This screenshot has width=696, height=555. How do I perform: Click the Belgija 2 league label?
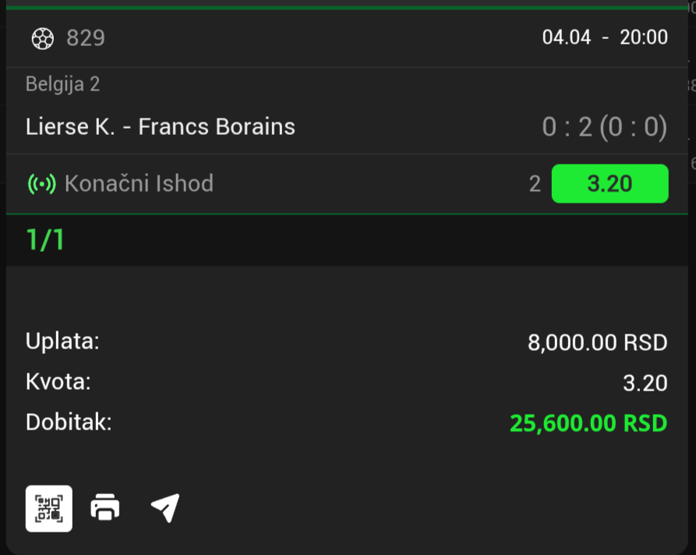tap(63, 84)
